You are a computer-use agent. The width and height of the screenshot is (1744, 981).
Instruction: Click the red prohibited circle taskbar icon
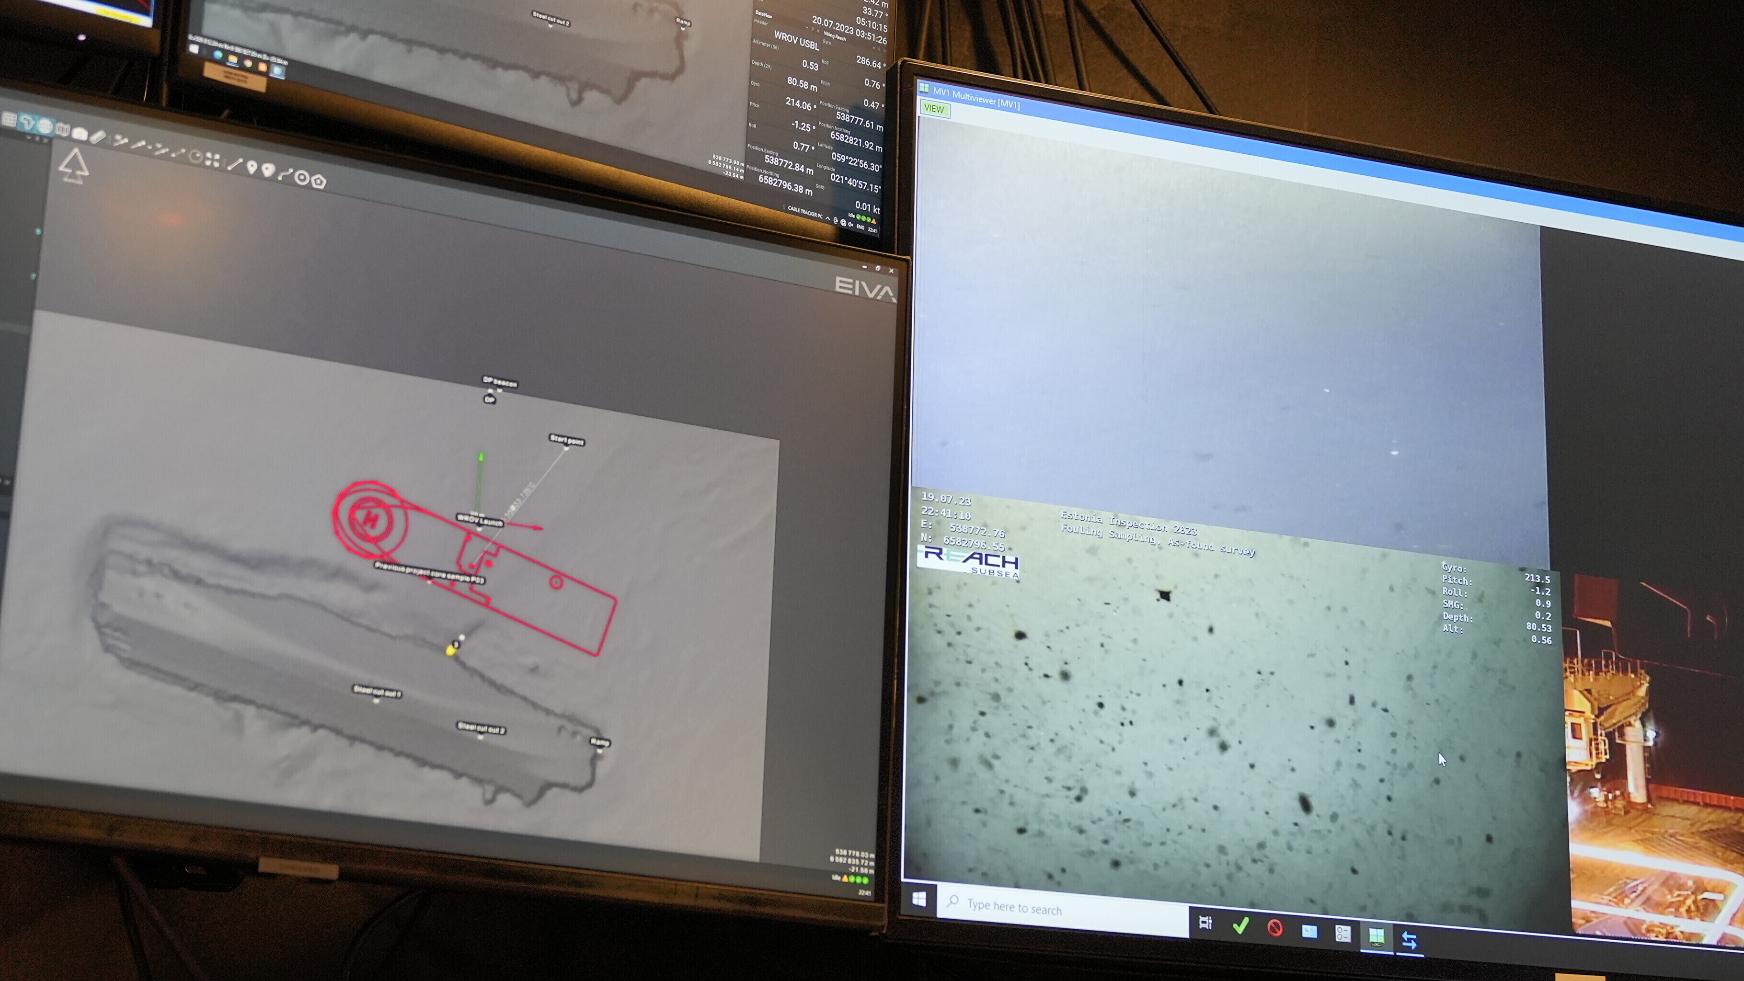1275,928
